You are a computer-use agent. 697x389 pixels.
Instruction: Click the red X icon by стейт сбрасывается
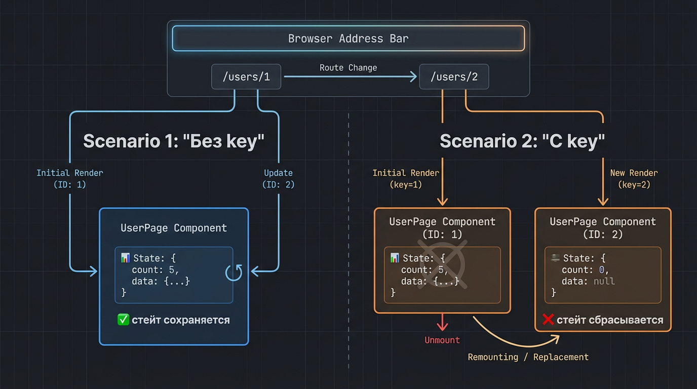click(548, 320)
